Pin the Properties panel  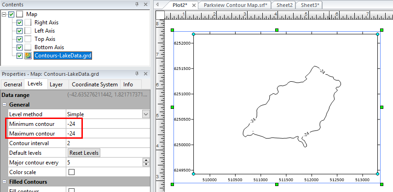(137, 73)
